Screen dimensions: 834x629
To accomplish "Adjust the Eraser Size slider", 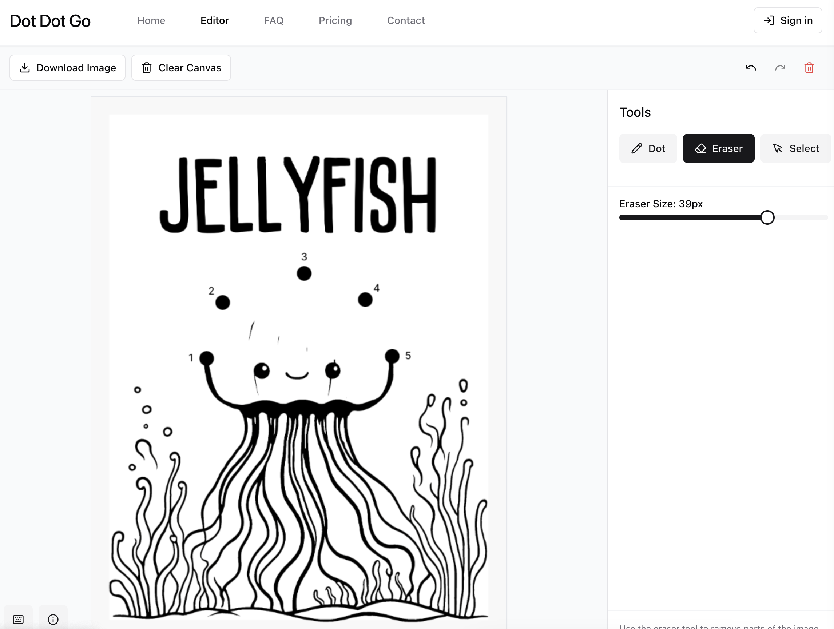I will [767, 217].
